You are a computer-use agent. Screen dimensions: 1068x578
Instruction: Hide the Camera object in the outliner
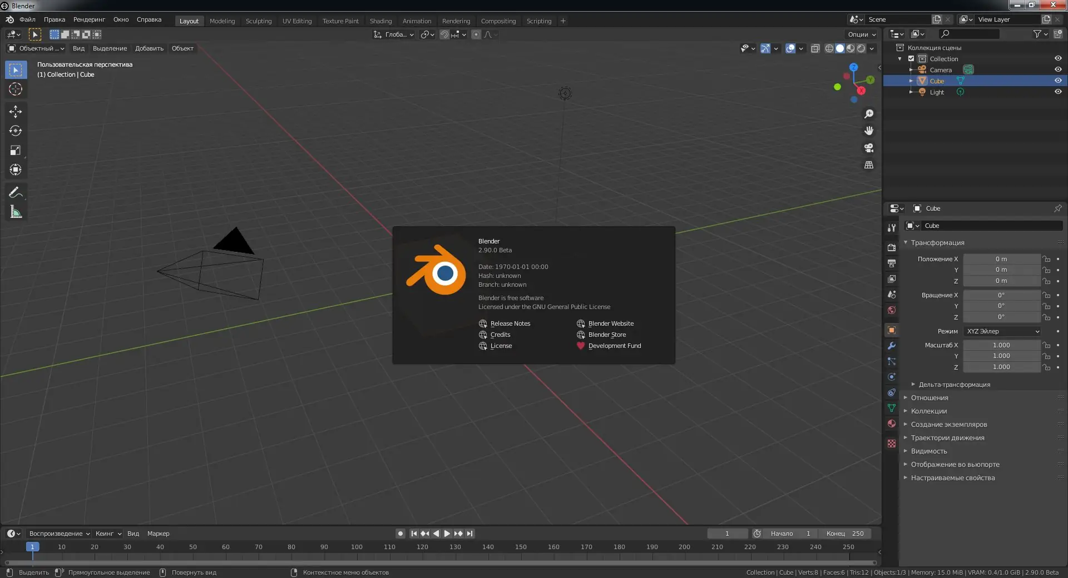tap(1057, 69)
